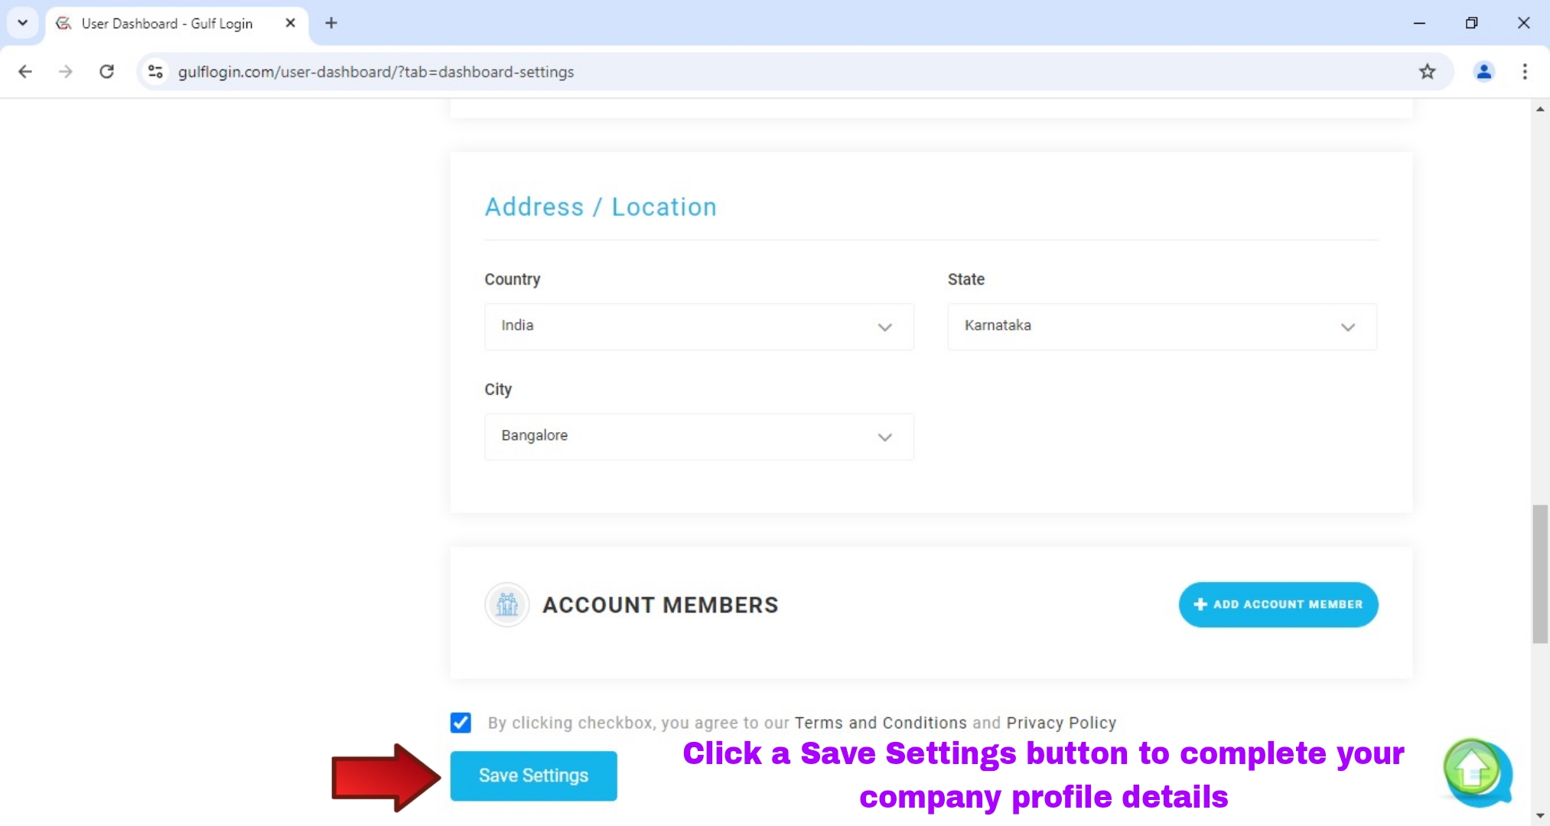Viewport: 1550px width, 826px height.
Task: Open the State dropdown showing Karnataka
Action: point(1161,327)
